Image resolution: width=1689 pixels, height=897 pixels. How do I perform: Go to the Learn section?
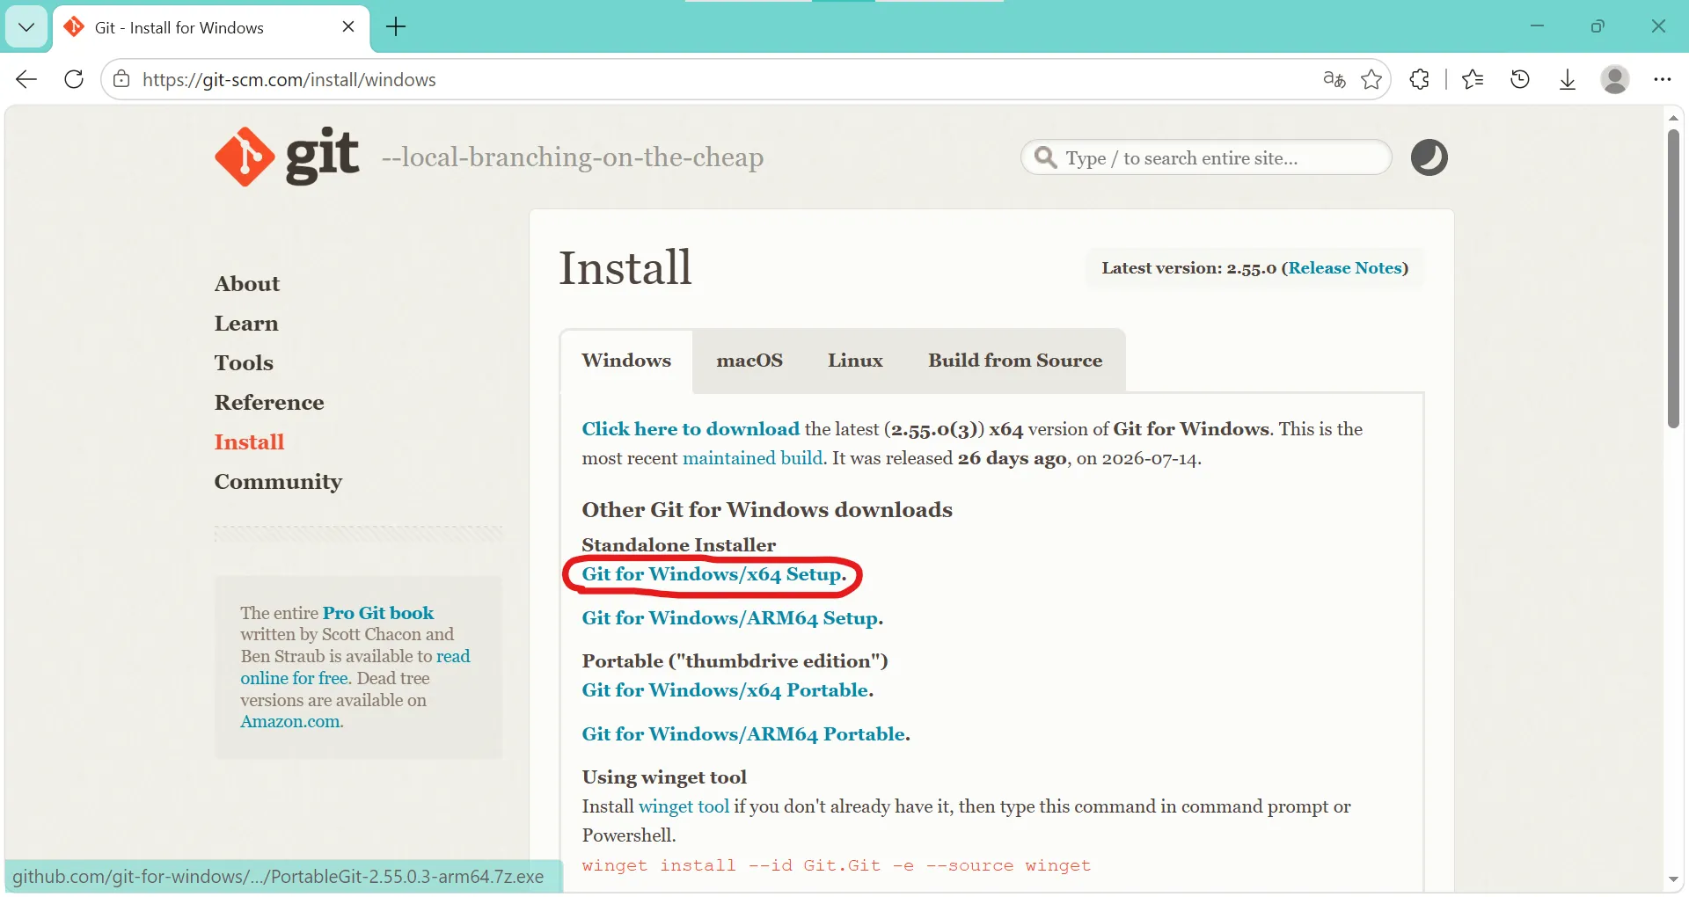click(246, 324)
